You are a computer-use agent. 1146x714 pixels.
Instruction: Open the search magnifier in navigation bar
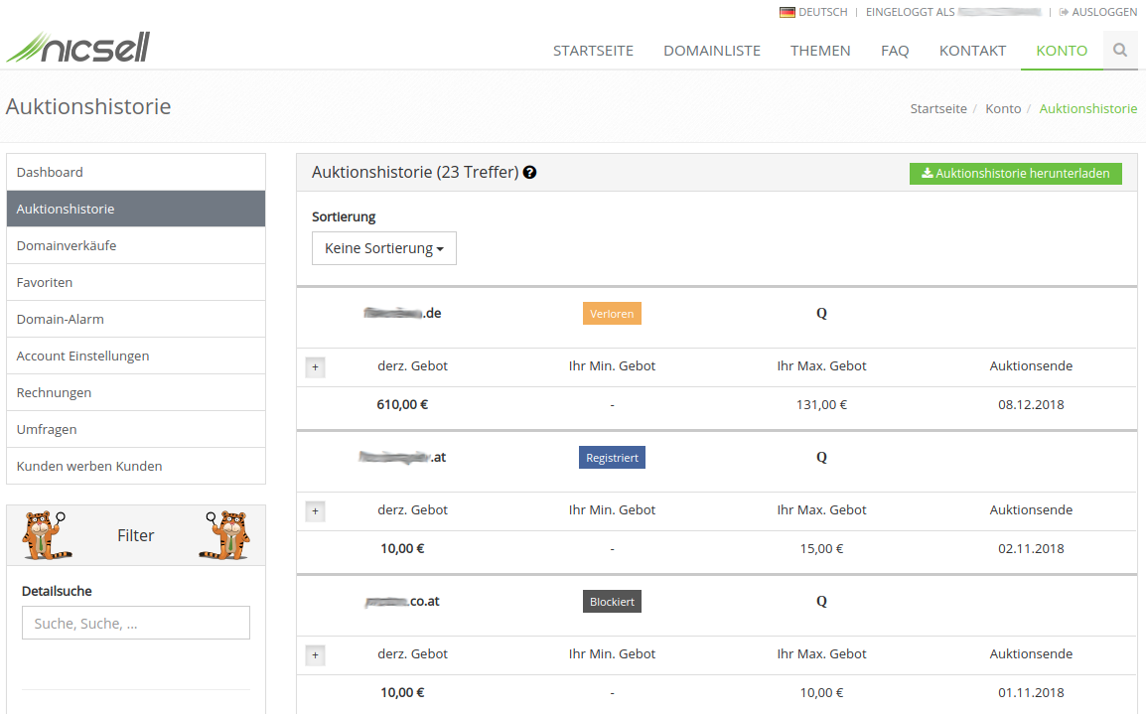click(1120, 50)
